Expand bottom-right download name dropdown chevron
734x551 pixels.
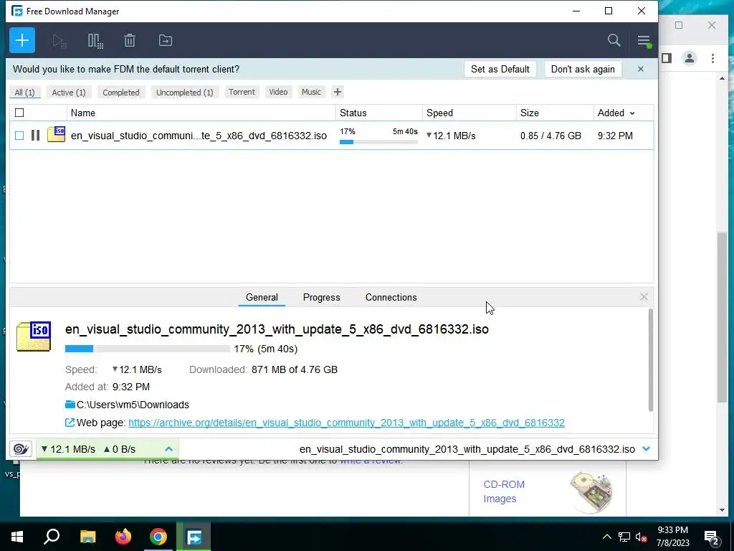click(x=647, y=449)
